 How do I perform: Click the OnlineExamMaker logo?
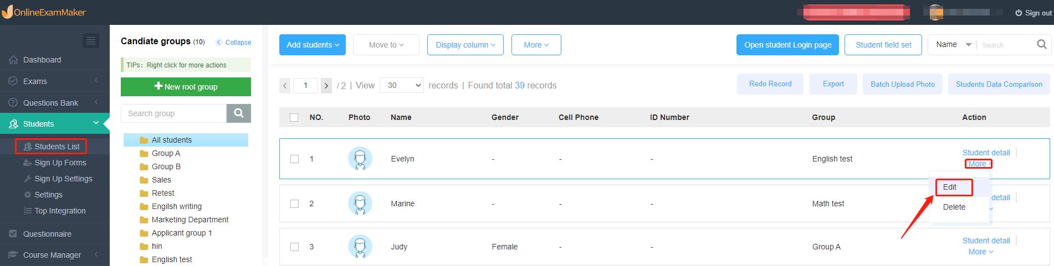[x=44, y=12]
